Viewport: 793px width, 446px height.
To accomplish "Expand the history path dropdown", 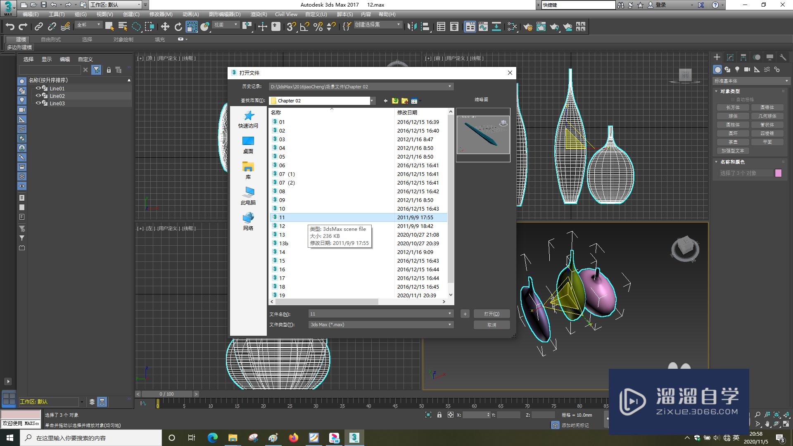I will (x=450, y=87).
